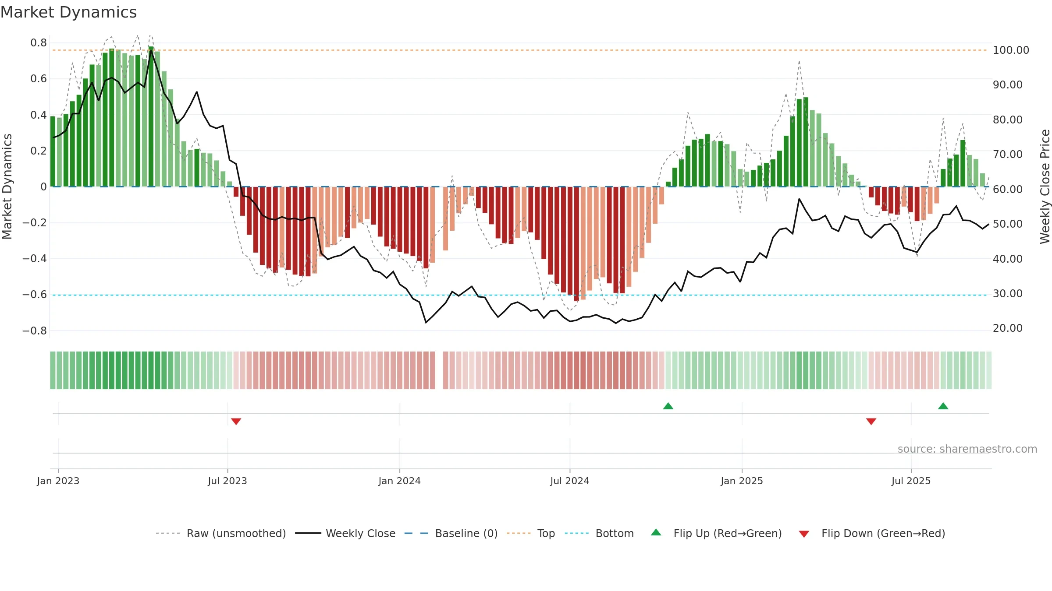Click the Baseline (0) blue dashed sample
1052x591 pixels.
point(416,533)
